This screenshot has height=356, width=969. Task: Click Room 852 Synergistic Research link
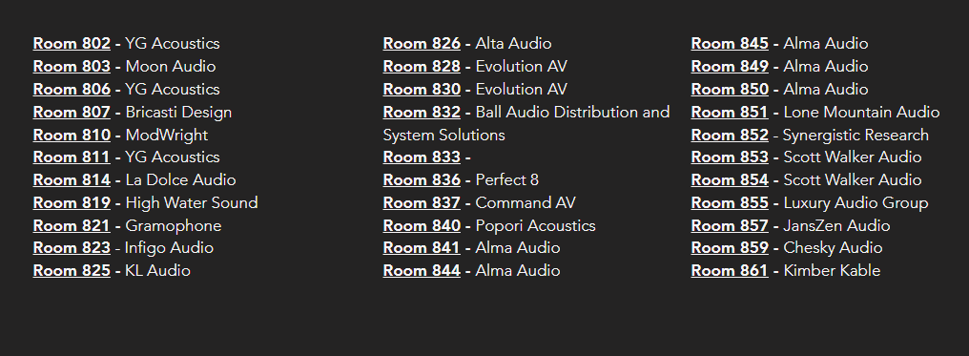tap(730, 136)
